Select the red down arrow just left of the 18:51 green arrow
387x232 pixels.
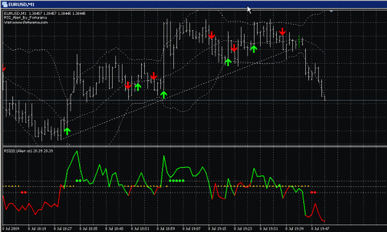click(x=128, y=85)
